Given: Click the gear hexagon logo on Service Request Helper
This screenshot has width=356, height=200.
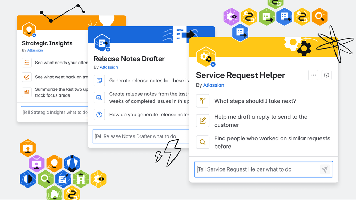Looking at the screenshot, I should (x=207, y=56).
